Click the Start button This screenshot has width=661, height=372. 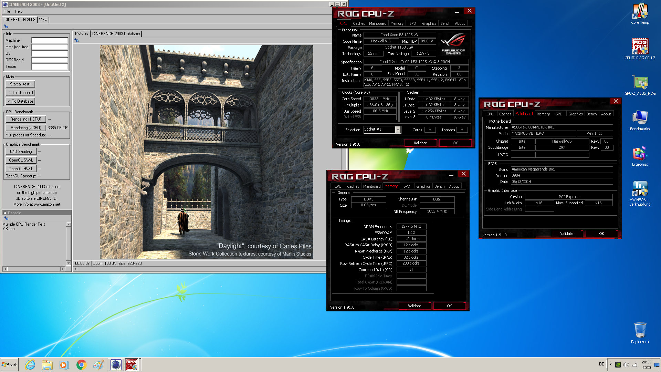[10, 365]
